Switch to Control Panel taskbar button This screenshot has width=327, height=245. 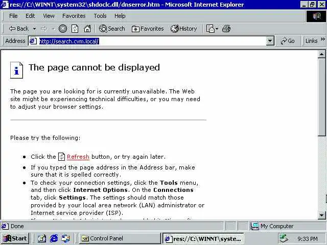(120, 238)
